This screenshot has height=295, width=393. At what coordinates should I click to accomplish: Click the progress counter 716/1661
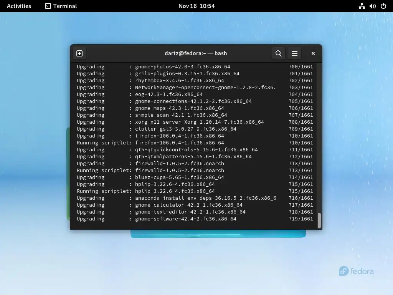point(301,198)
